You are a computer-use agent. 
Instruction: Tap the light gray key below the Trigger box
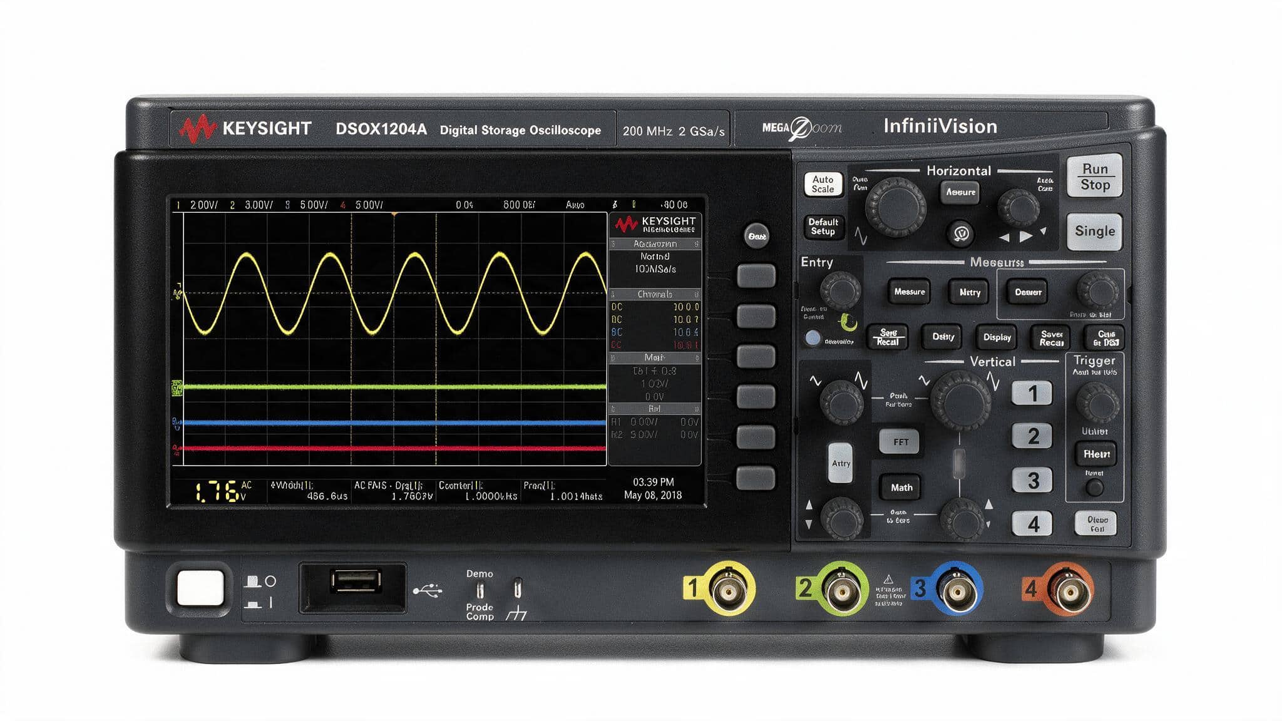pyautogui.click(x=1096, y=523)
